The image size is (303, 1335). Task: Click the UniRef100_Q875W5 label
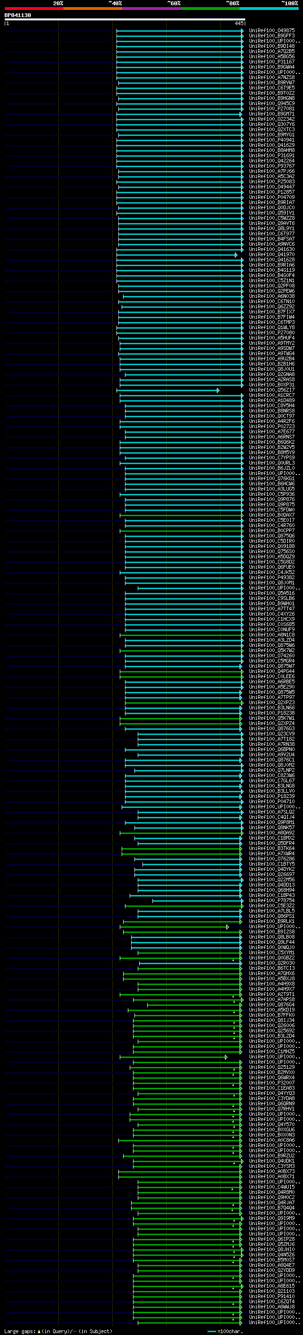272,692
